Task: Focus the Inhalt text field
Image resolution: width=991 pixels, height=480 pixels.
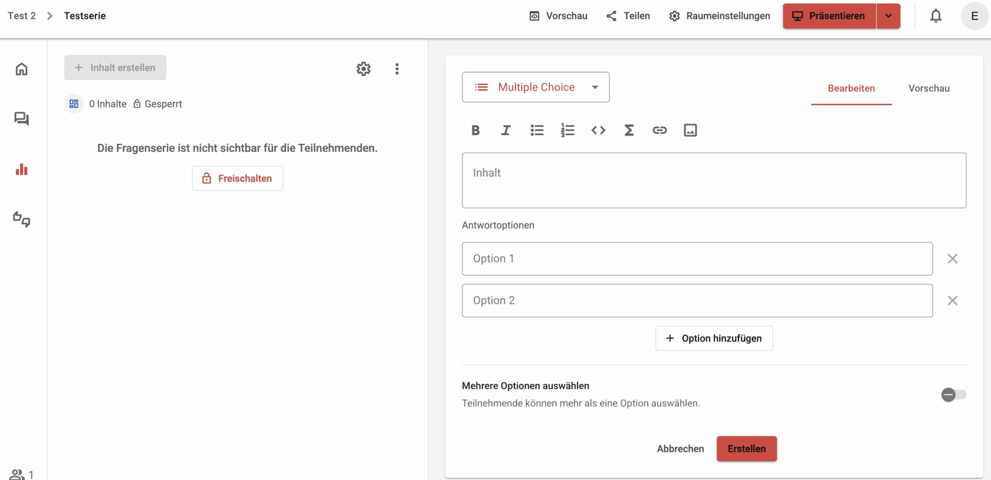Action: click(714, 180)
